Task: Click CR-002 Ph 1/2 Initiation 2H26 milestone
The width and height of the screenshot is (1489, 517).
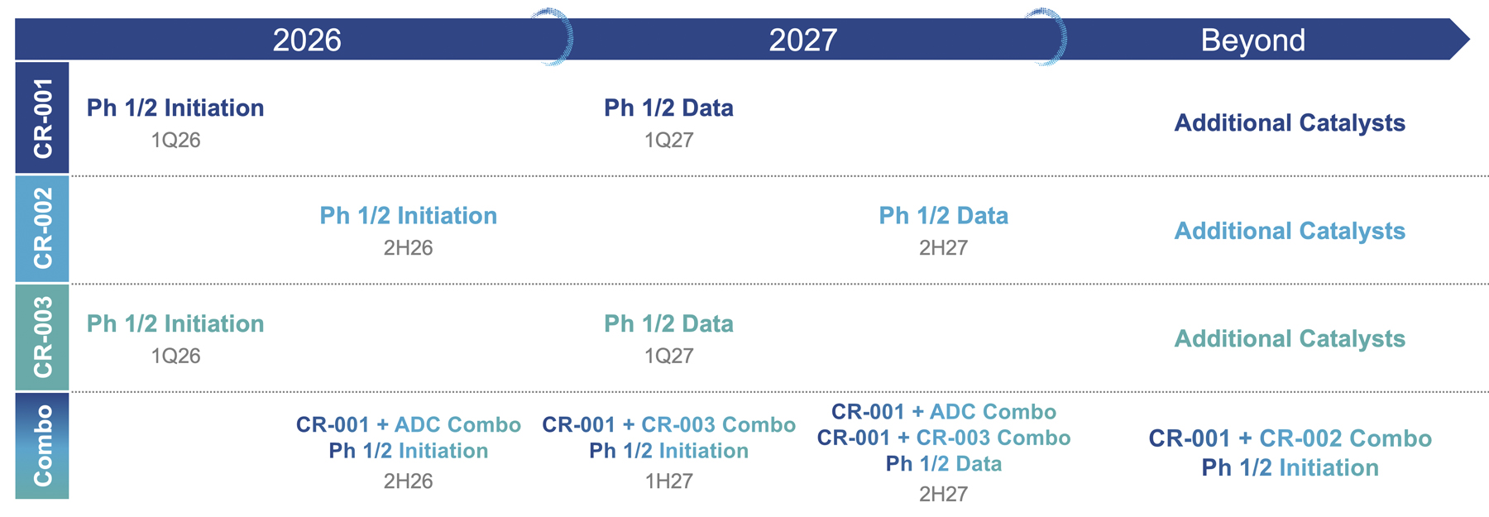Action: coord(408,216)
